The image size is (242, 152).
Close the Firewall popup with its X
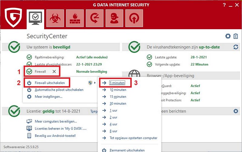click(54, 71)
